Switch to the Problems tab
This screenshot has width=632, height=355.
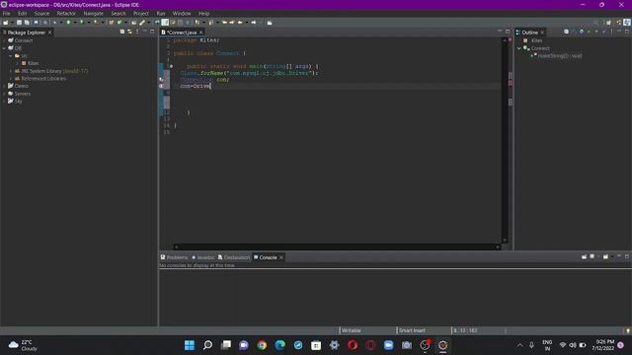[x=174, y=257]
